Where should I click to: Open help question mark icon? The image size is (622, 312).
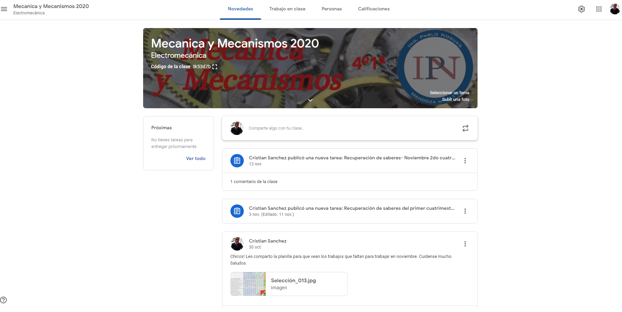(x=3, y=300)
